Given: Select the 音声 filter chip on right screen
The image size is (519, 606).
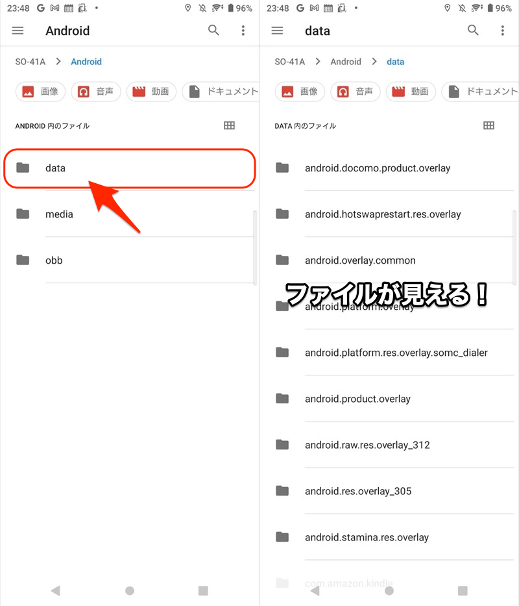Looking at the screenshot, I should [x=356, y=92].
